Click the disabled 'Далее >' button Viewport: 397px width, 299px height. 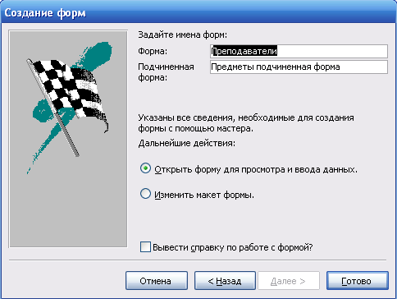tap(289, 281)
